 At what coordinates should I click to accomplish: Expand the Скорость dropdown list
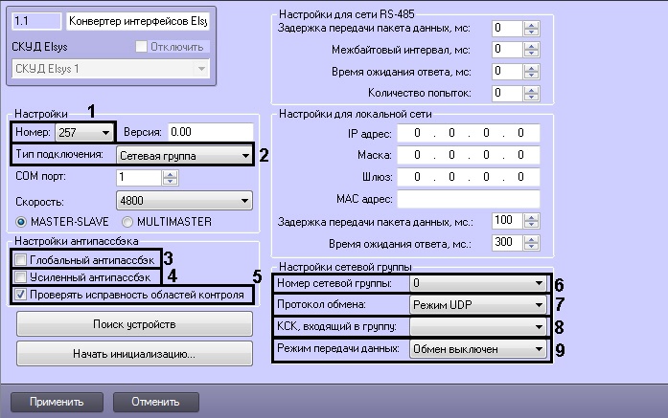pyautogui.click(x=244, y=201)
